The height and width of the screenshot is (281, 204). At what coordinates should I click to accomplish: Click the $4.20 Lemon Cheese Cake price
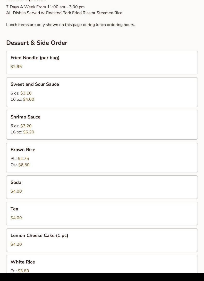[16, 244]
